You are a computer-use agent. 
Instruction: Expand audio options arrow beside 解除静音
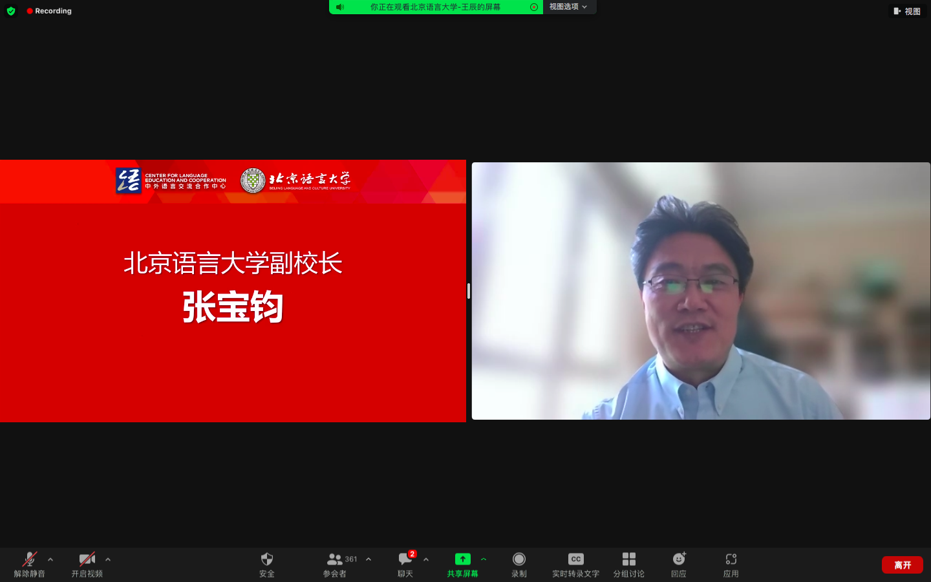pos(50,559)
